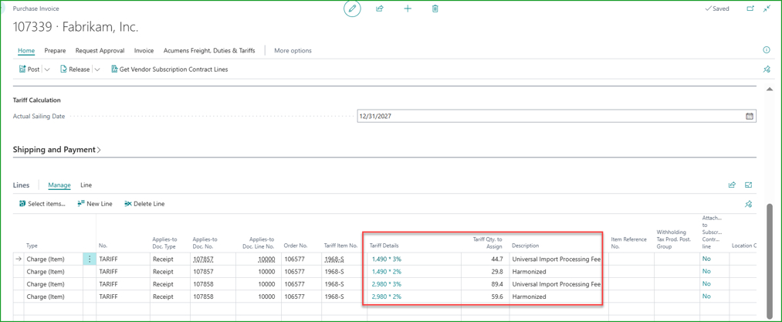Click Tariff Qty. cell with value 89.4
This screenshot has height=322, width=782.
click(x=486, y=284)
